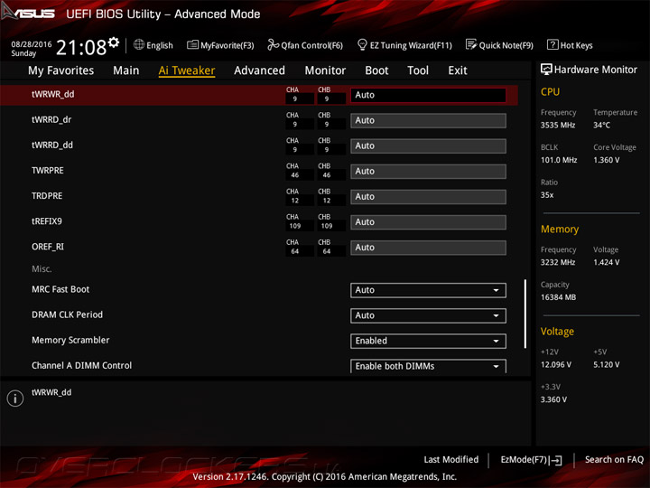Click the MyFavorite(F3) icon
This screenshot has width=650, height=488.
click(x=192, y=44)
